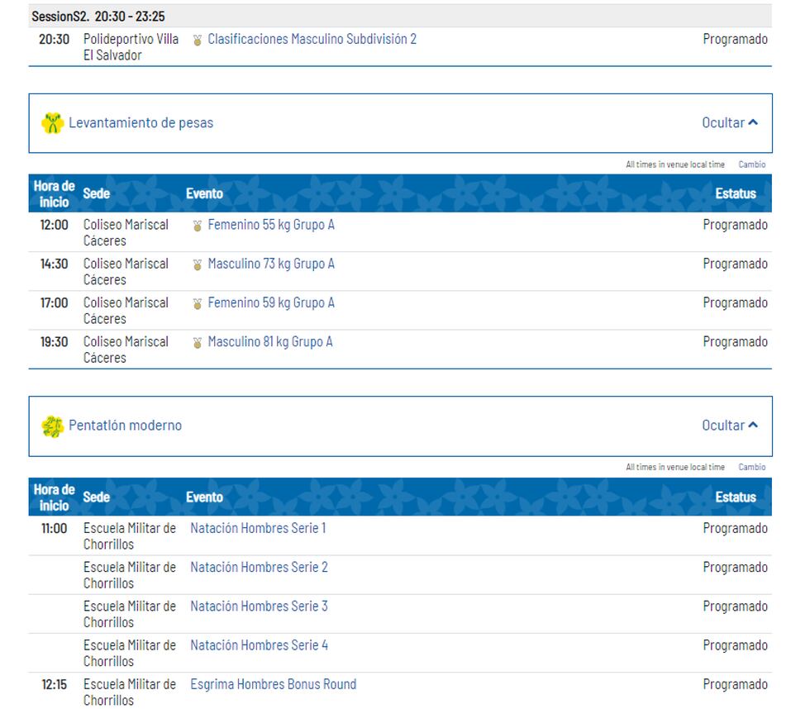Click Cambio above the pentathlon table
Screen dimensions: 810x709
point(751,467)
